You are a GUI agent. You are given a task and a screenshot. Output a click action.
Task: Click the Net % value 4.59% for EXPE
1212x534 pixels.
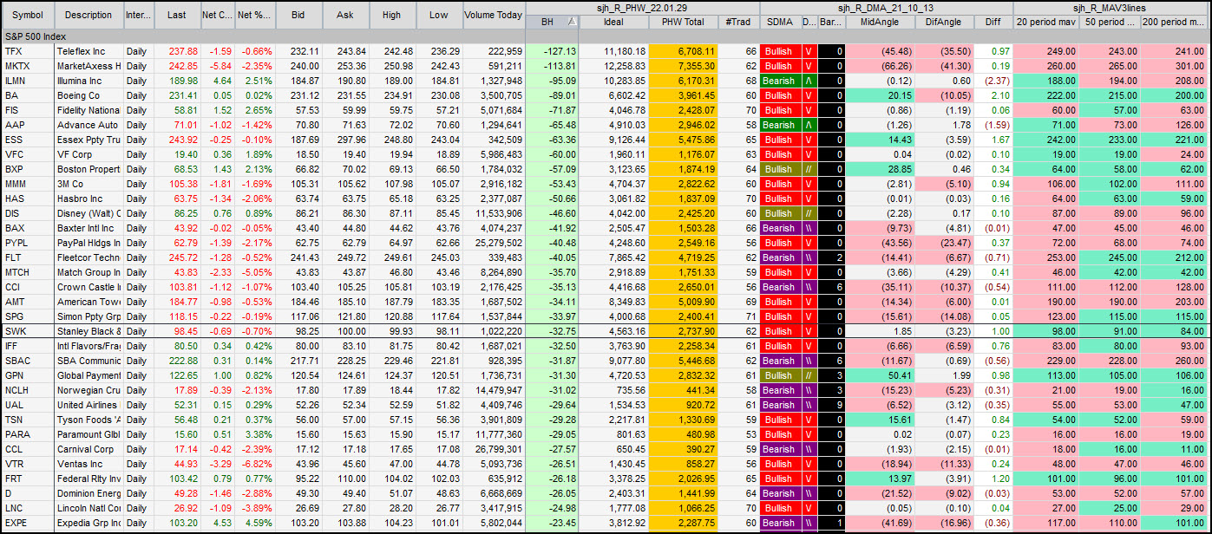pos(255,523)
